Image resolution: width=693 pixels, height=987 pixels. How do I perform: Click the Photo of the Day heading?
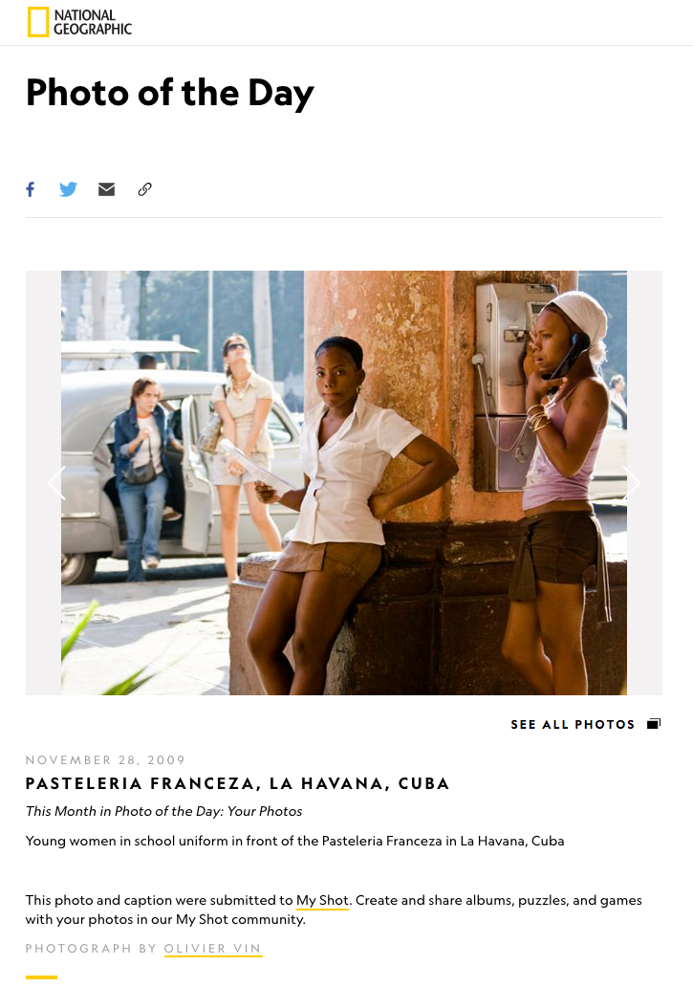pyautogui.click(x=170, y=93)
